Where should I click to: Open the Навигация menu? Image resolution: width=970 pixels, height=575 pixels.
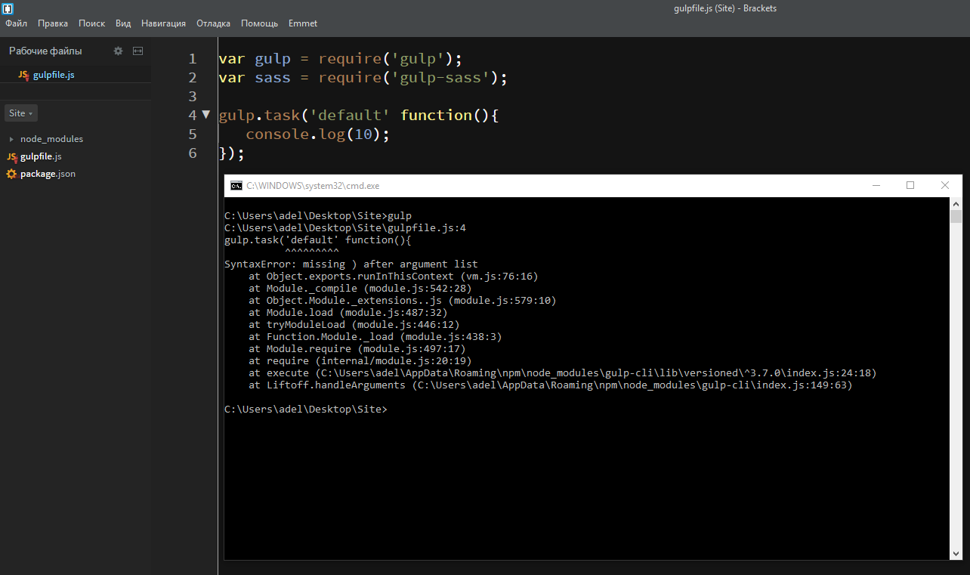pyautogui.click(x=163, y=23)
